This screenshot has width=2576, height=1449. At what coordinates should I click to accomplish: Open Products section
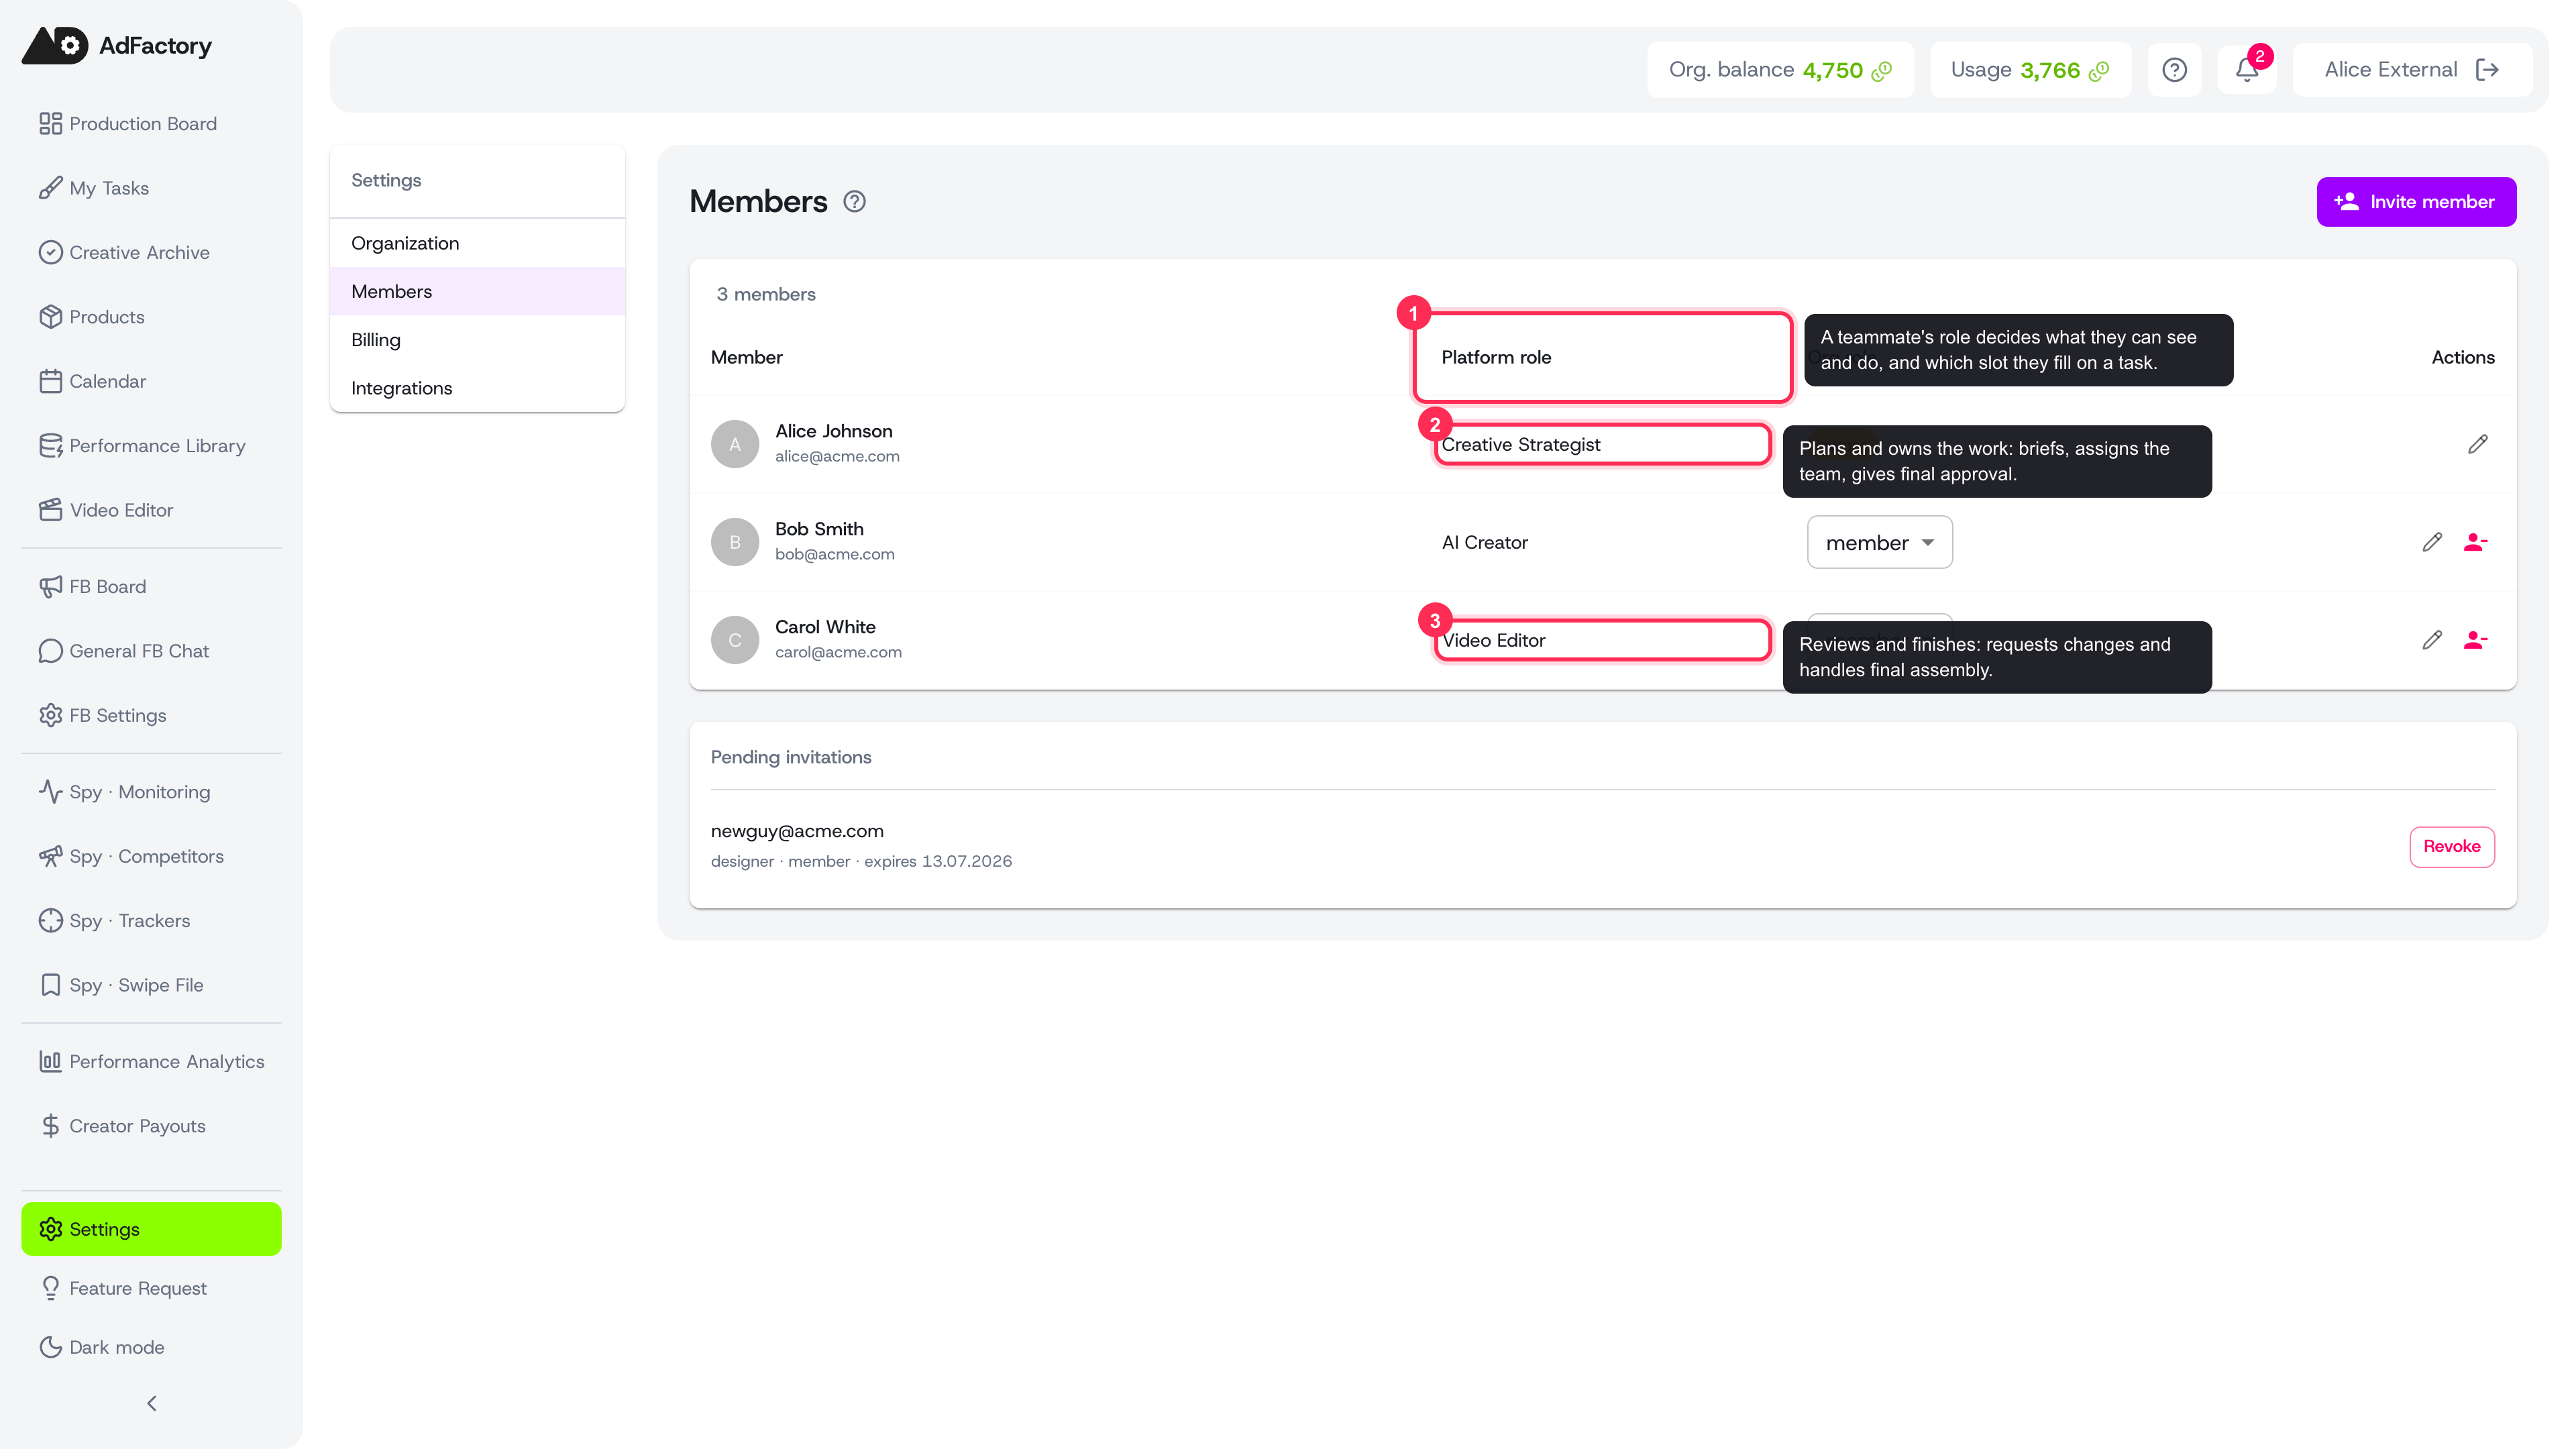(151, 317)
